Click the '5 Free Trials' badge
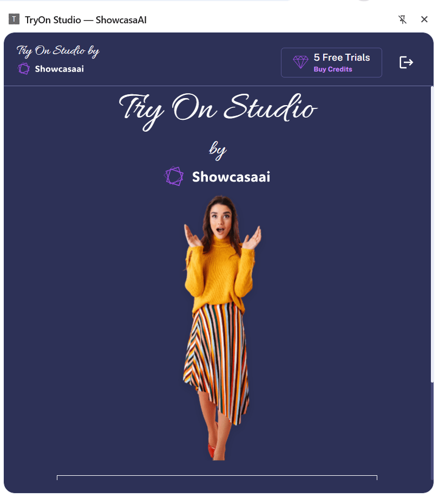The width and height of the screenshot is (439, 498). [331, 62]
